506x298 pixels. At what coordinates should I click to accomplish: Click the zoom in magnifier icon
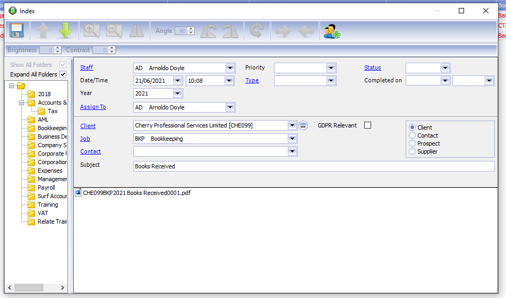92,31
